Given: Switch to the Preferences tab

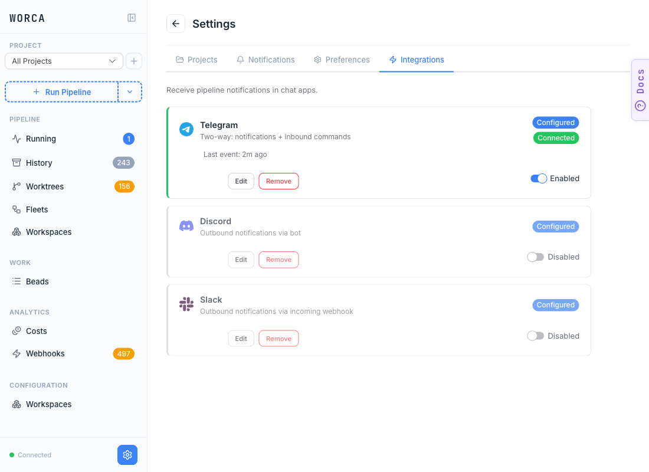Looking at the screenshot, I should click(342, 60).
